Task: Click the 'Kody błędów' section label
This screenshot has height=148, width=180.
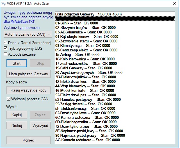Action: [17, 82]
